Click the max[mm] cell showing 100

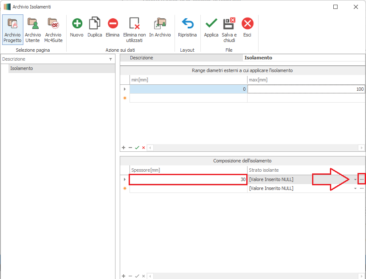click(306, 89)
